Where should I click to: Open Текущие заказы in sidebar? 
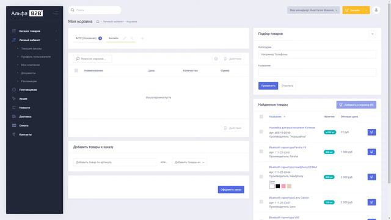(x=31, y=49)
